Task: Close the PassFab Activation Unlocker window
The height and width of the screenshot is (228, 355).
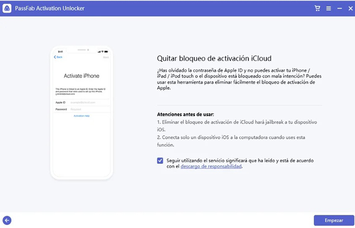Action: coord(350,9)
